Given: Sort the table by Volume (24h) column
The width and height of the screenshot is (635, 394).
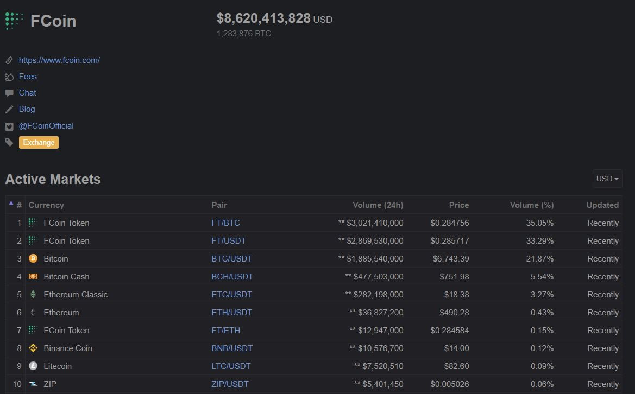Looking at the screenshot, I should [x=378, y=205].
